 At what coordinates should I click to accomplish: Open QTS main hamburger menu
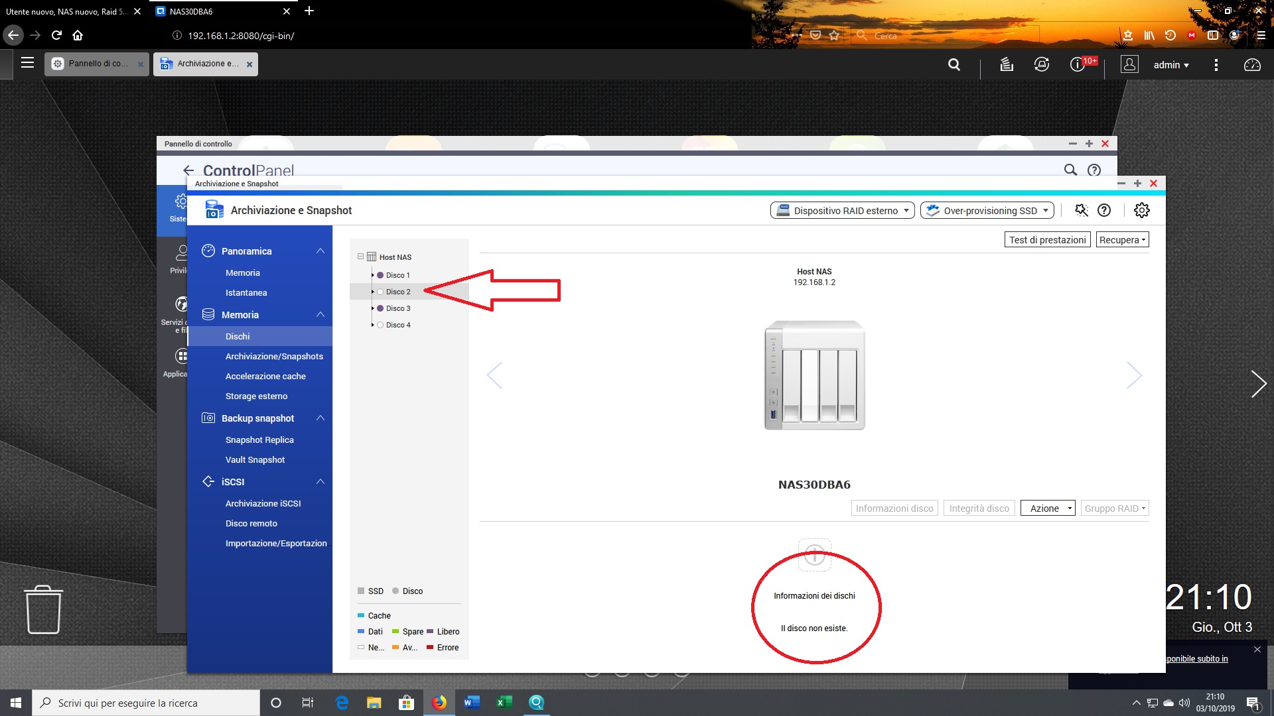coord(27,63)
